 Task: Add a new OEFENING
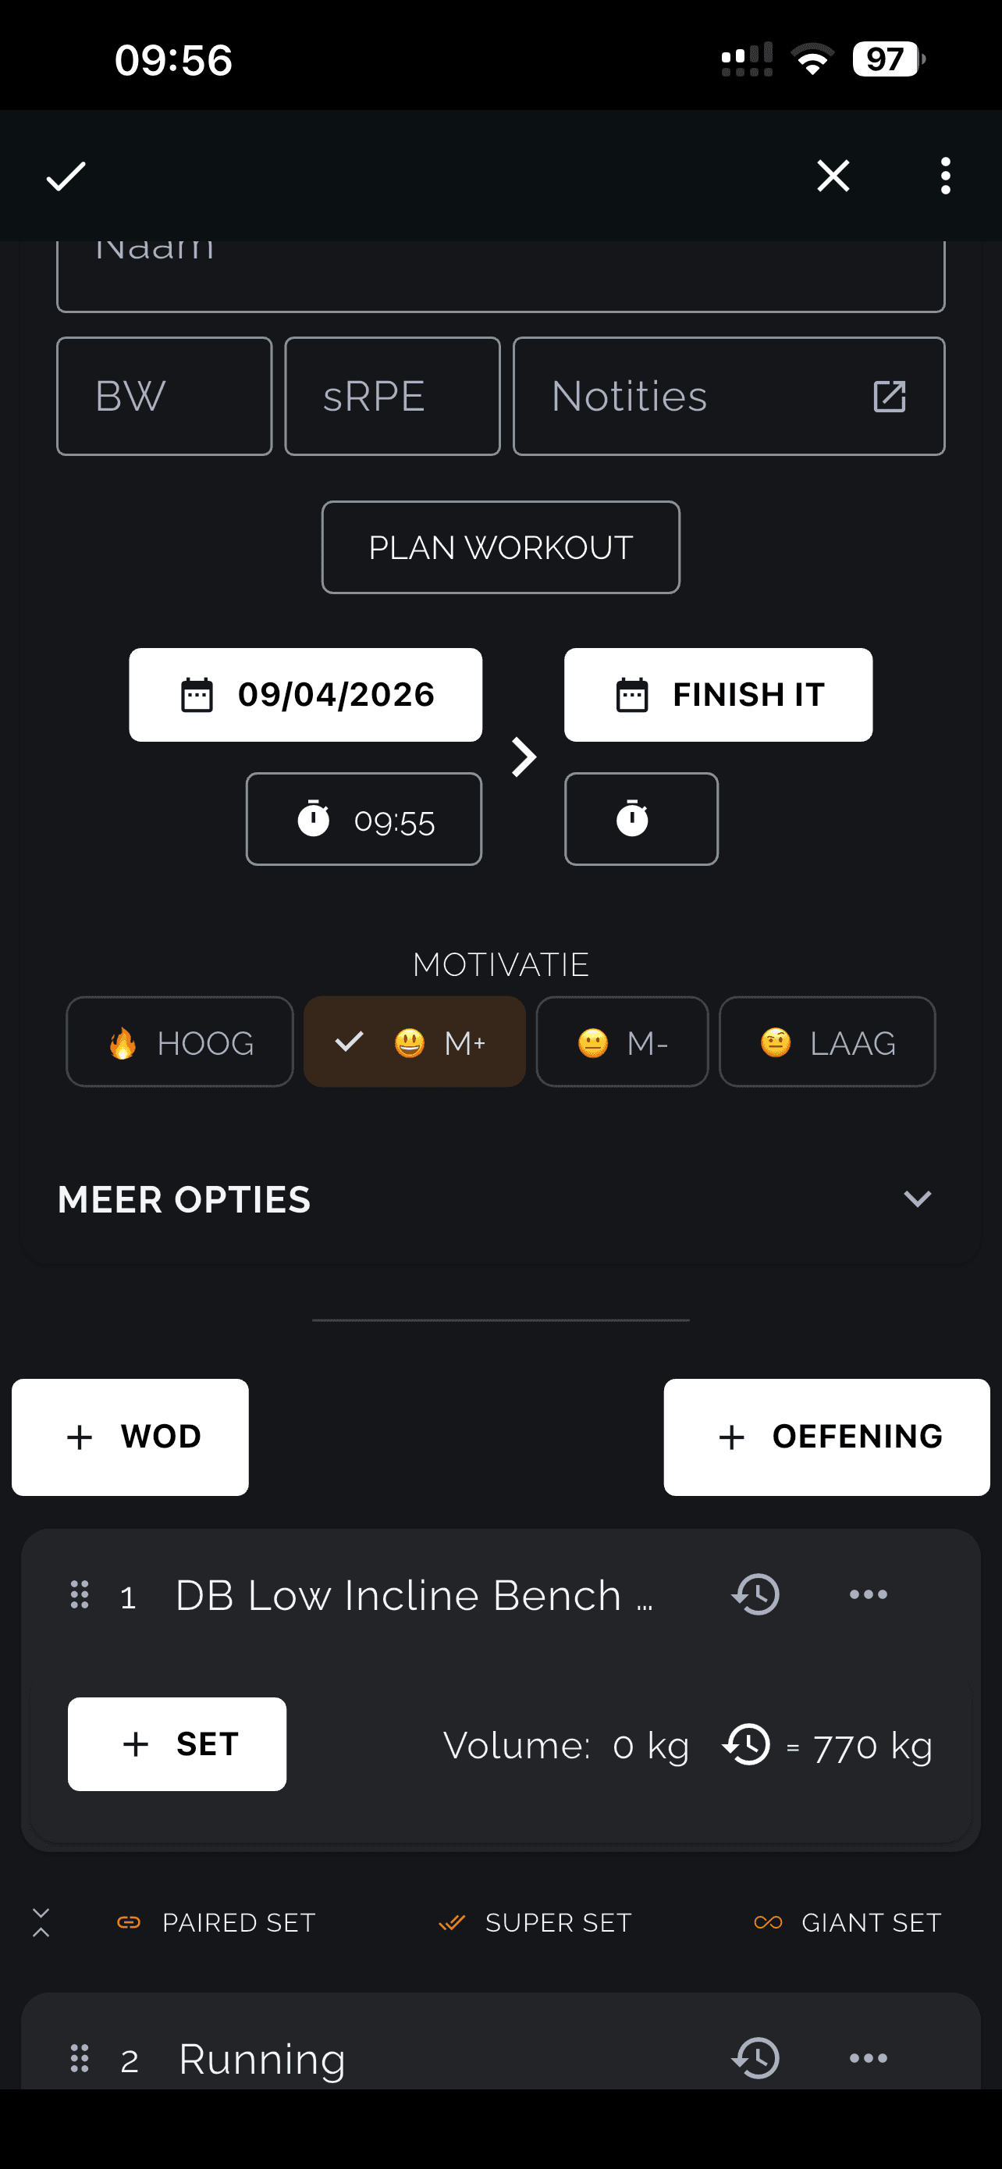coord(826,1437)
